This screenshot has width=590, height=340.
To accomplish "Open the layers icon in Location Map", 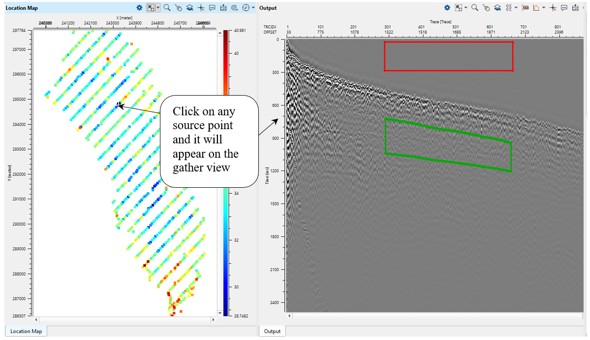I will tap(190, 8).
